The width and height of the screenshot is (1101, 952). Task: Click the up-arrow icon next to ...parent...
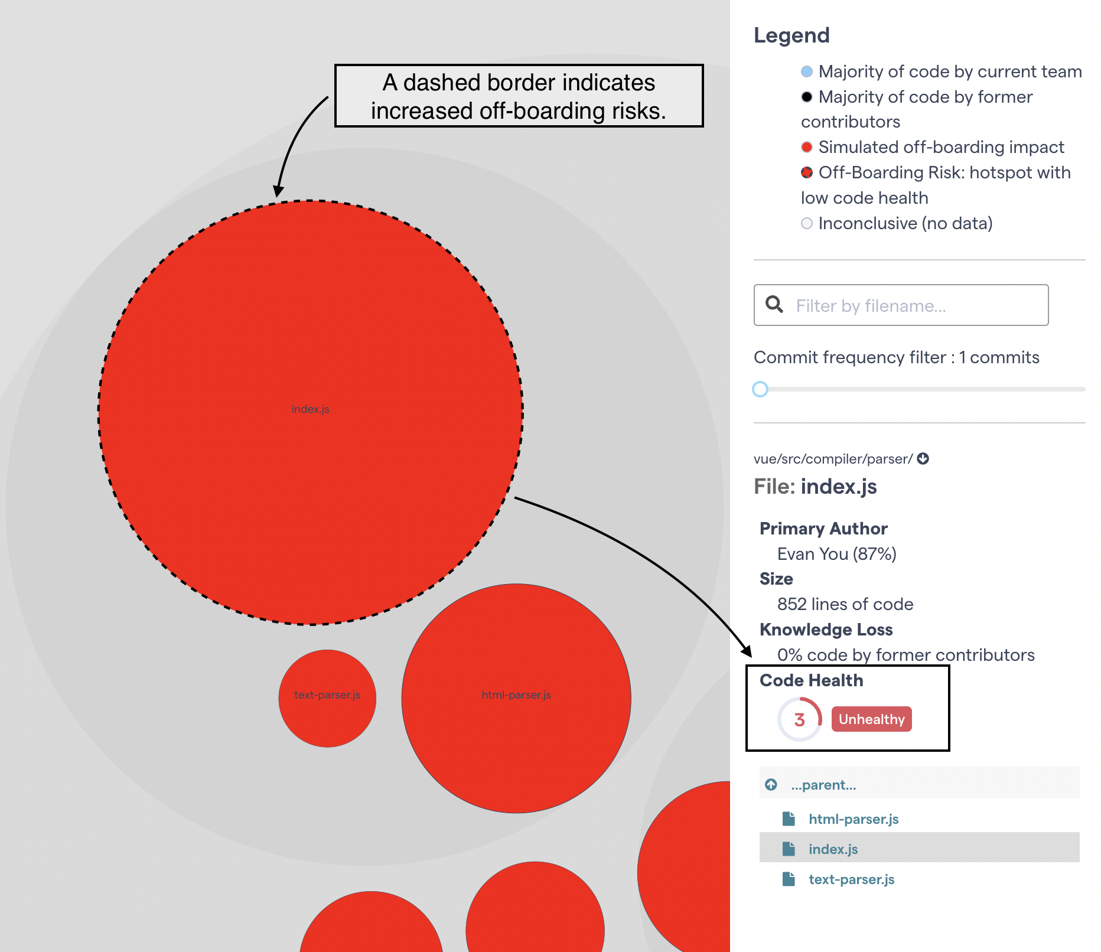(x=771, y=785)
